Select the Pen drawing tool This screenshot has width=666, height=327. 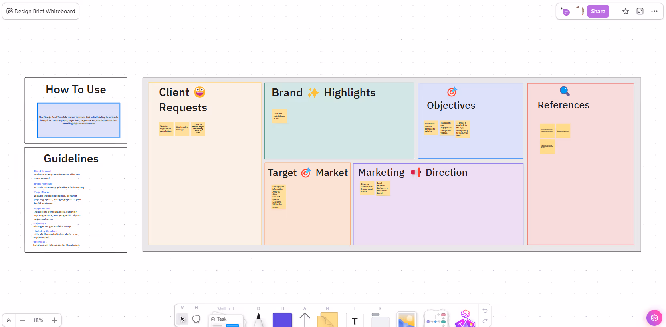click(x=258, y=319)
